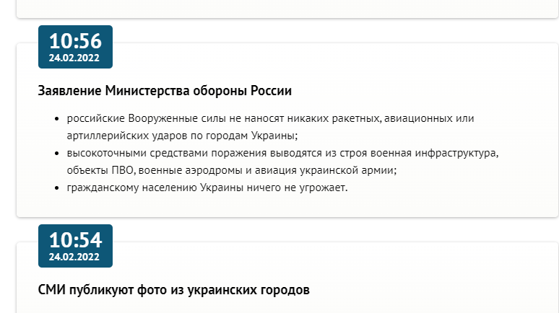Click the date below the 10:56 time
559x313 pixels.
pyautogui.click(x=74, y=58)
